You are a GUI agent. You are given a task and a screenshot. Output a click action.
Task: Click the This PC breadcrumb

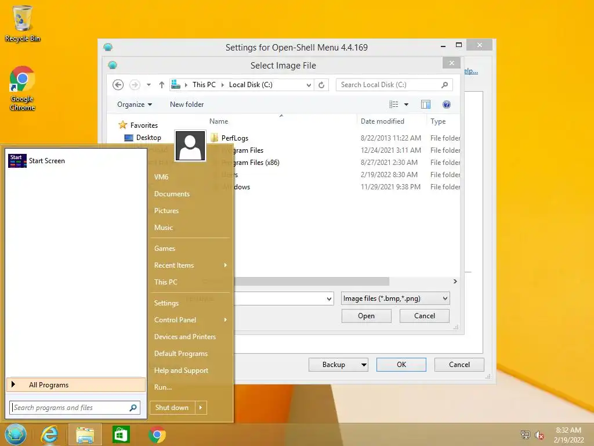[x=204, y=85]
